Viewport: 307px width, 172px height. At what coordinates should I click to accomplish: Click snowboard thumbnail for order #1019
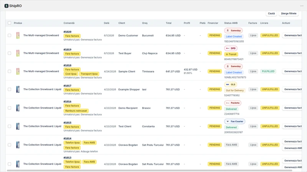18,53
